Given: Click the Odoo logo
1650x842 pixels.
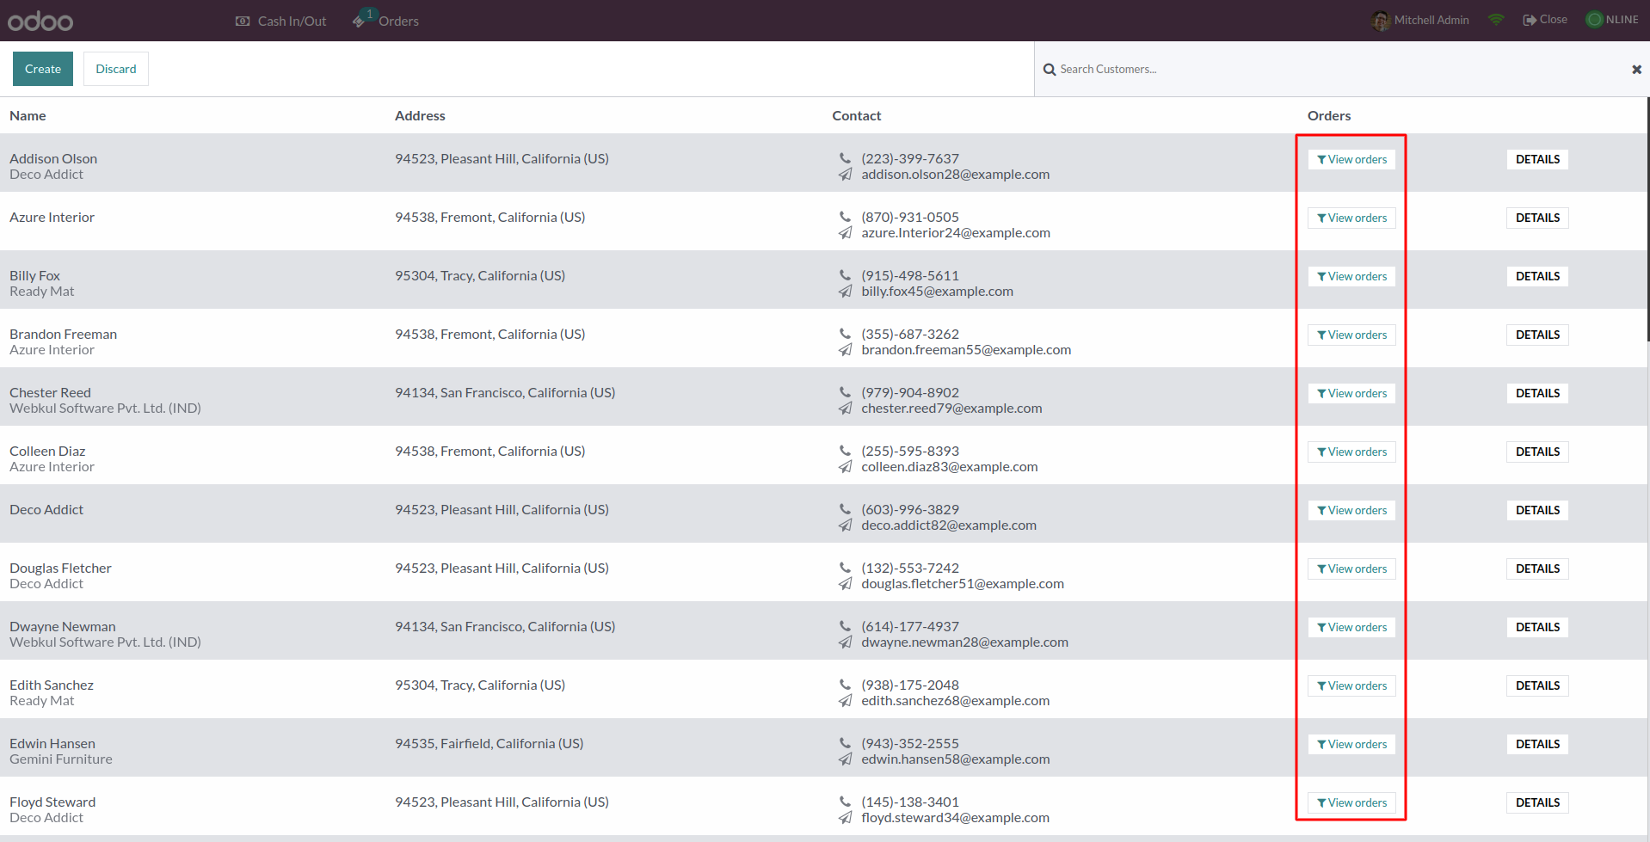Looking at the screenshot, I should 40,21.
